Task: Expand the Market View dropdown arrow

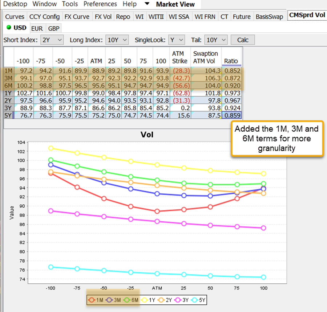Action: (x=147, y=4)
